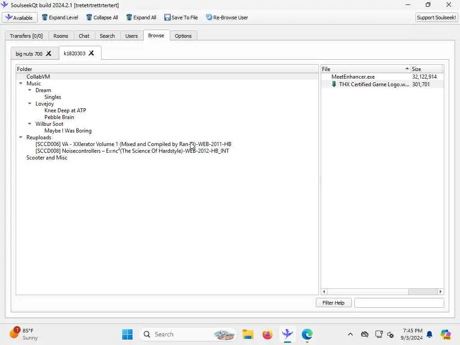Click the filter text input field
This screenshot has height=345, width=460.
pos(399,303)
